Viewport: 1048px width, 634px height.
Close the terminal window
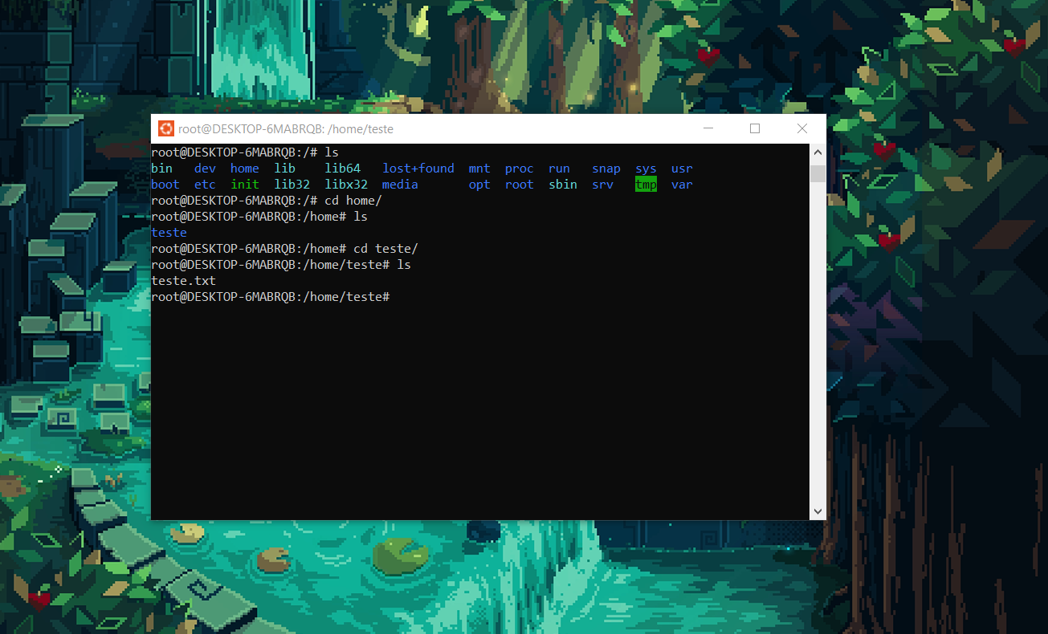(802, 128)
